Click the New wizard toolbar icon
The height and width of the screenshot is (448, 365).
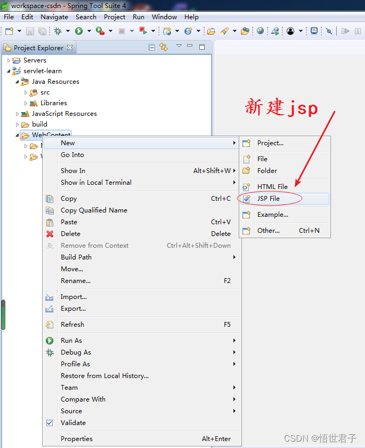(9, 31)
